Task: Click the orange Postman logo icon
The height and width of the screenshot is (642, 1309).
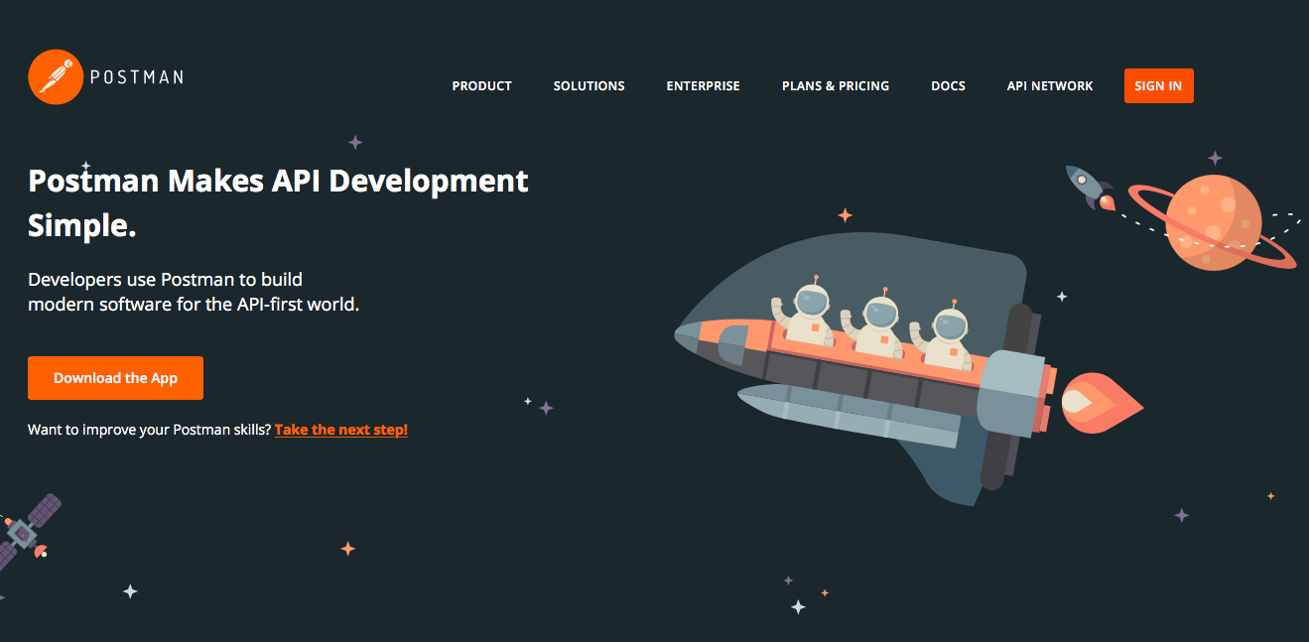Action: (56, 76)
